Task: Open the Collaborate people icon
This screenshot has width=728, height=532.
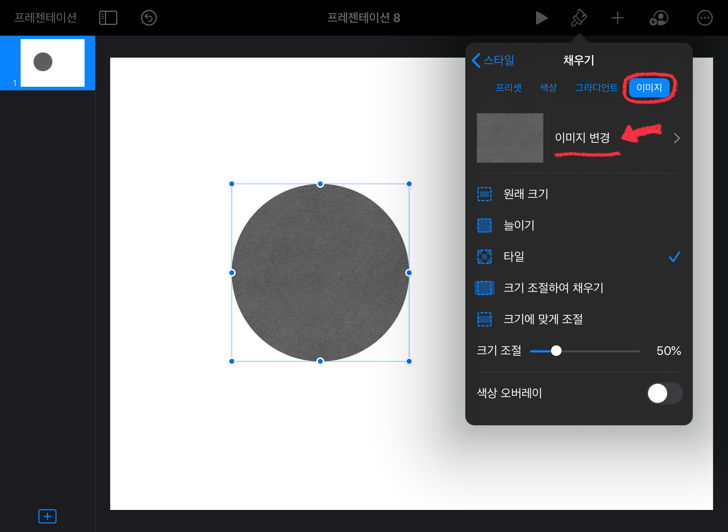Action: click(x=659, y=18)
